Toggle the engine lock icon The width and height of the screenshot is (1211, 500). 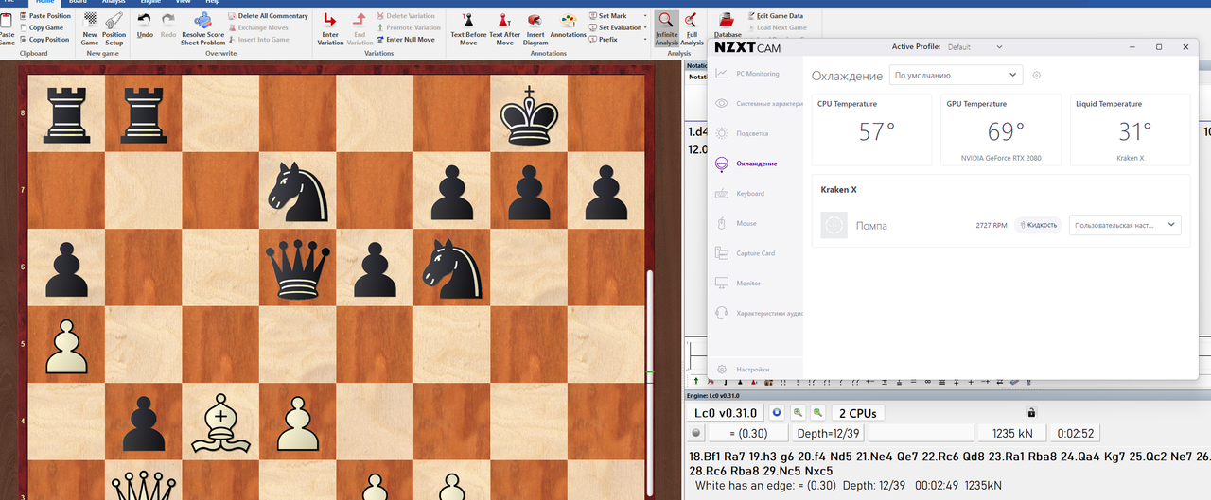pos(1031,412)
